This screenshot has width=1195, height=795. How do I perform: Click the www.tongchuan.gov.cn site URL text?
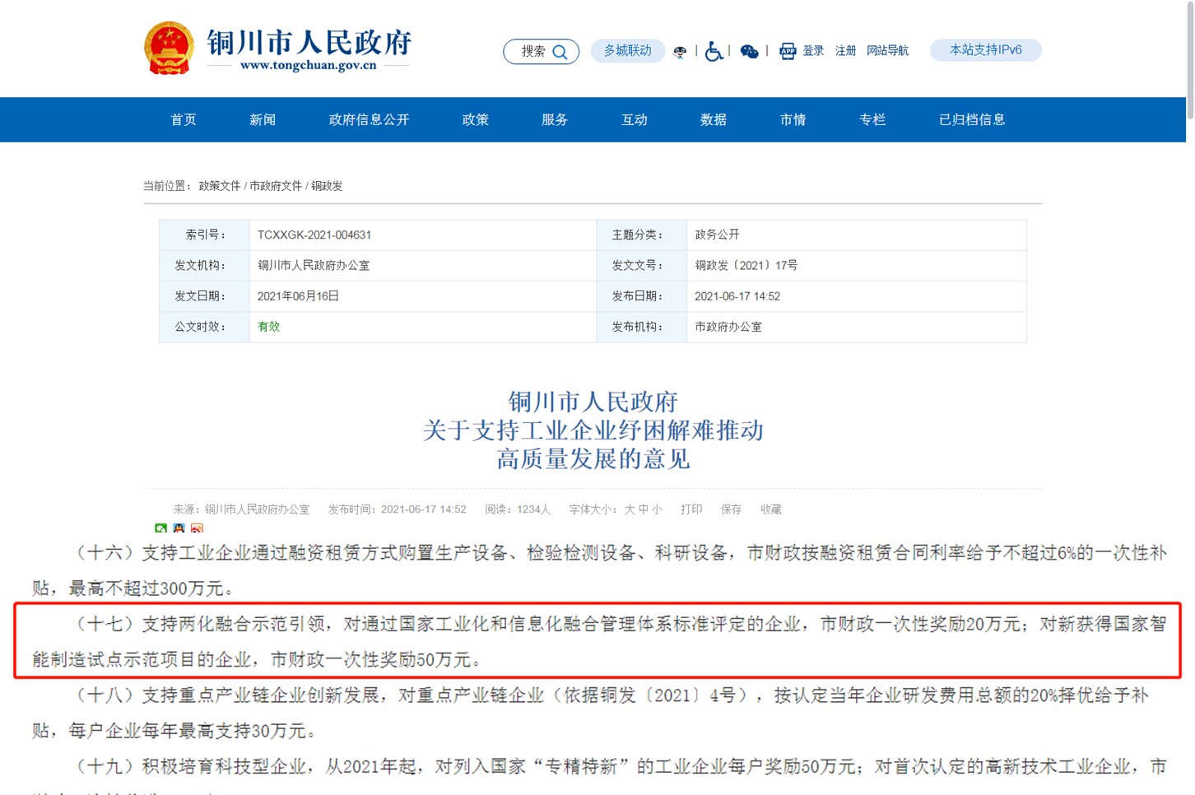click(308, 66)
